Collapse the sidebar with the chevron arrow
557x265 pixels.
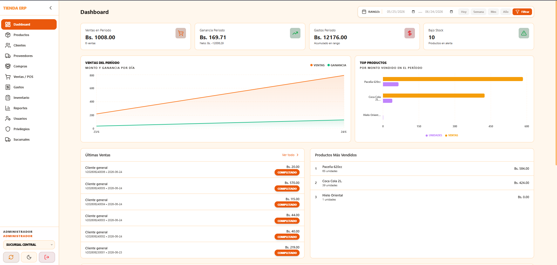pos(51,8)
